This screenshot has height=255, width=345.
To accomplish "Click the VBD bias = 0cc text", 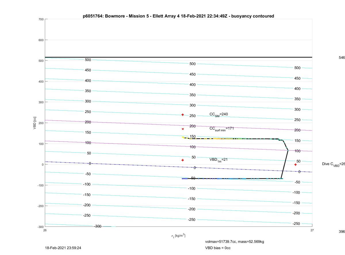I will click(218, 248).
